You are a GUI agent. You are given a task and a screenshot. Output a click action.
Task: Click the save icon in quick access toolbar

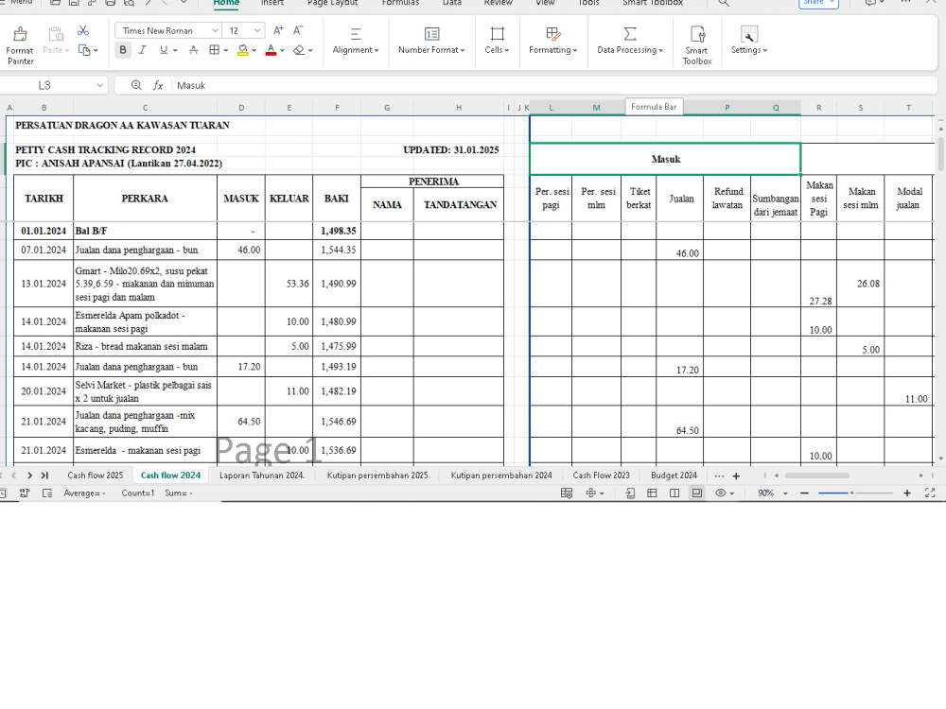(74, 3)
